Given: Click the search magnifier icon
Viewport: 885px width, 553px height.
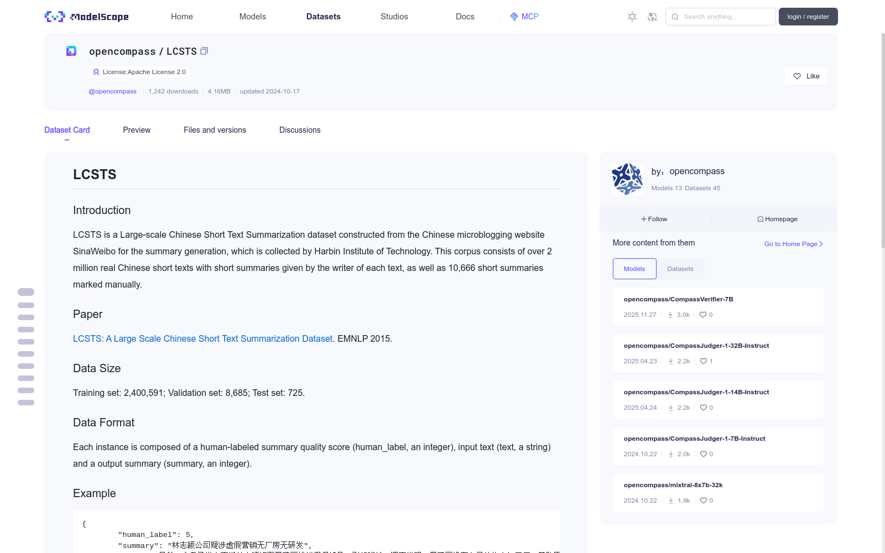Looking at the screenshot, I should click(675, 17).
